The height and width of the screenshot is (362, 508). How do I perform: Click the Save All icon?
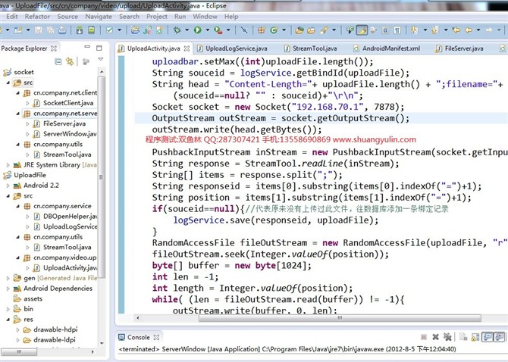[50, 30]
